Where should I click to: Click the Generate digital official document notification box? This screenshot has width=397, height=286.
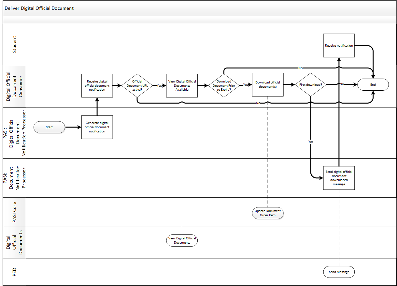[97, 127]
